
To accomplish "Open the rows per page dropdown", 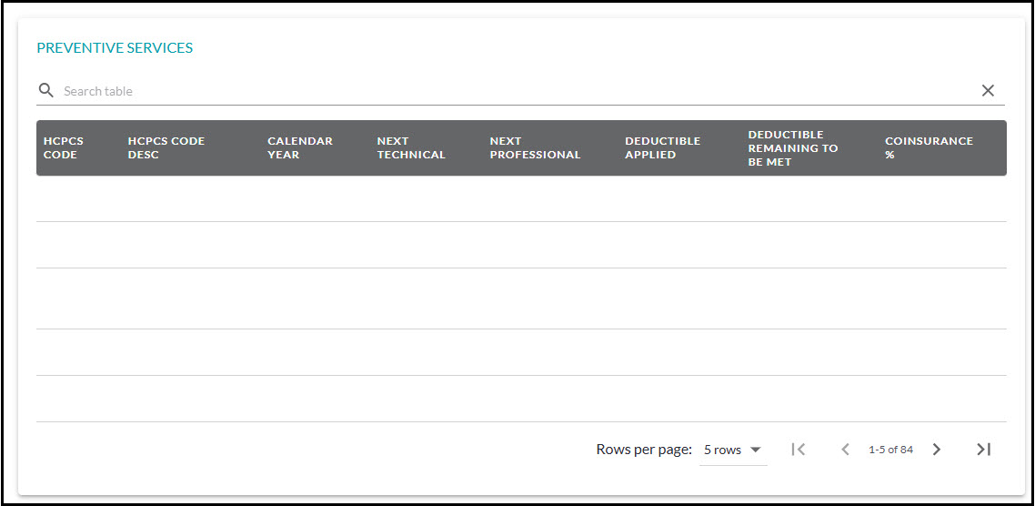I will pyautogui.click(x=732, y=450).
